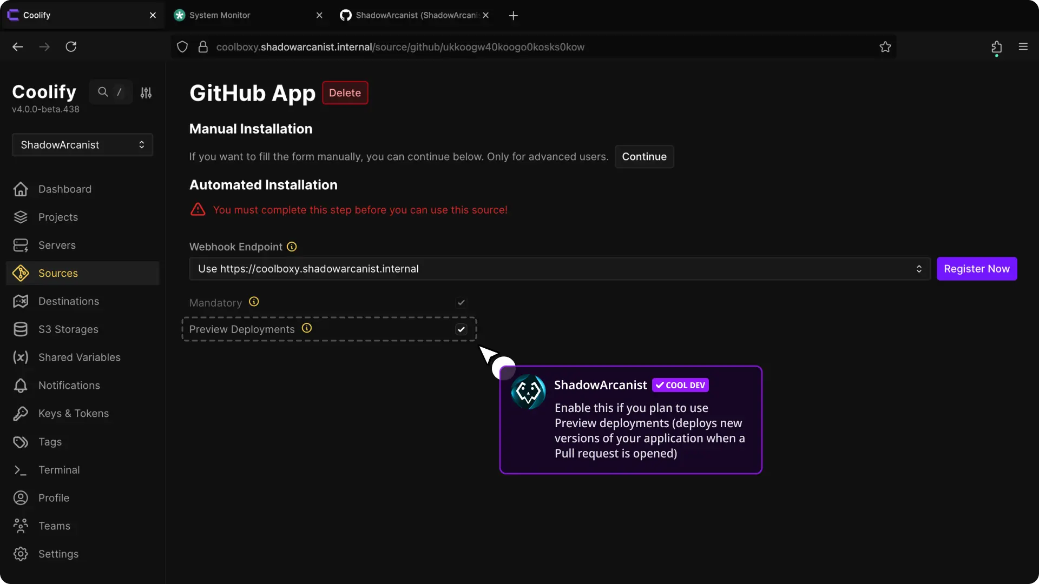Click the red Delete button
Viewport: 1039px width, 584px height.
345,93
